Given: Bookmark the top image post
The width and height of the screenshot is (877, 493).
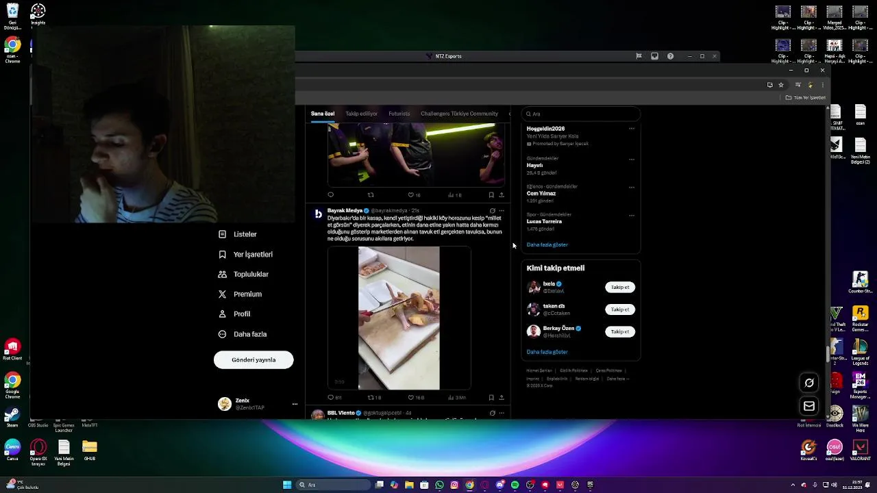Looking at the screenshot, I should pos(491,194).
